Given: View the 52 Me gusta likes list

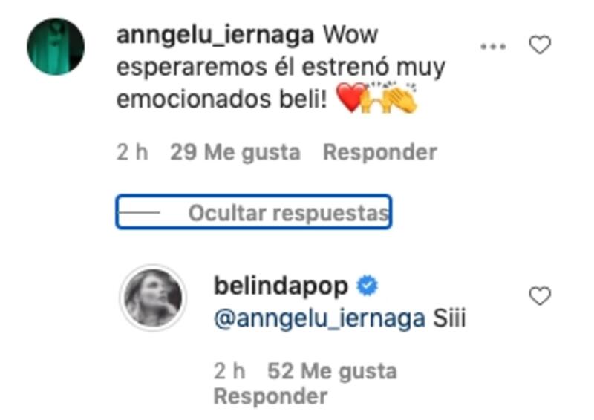Looking at the screenshot, I should [x=332, y=371].
